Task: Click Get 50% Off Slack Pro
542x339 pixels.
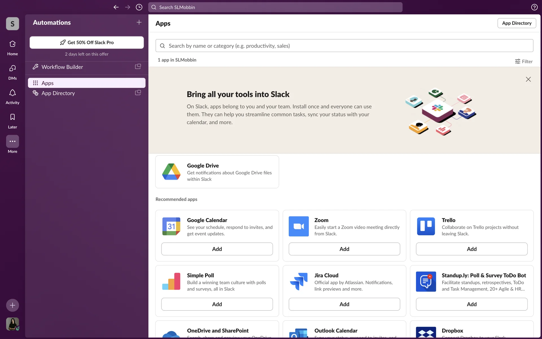Action: [x=87, y=42]
